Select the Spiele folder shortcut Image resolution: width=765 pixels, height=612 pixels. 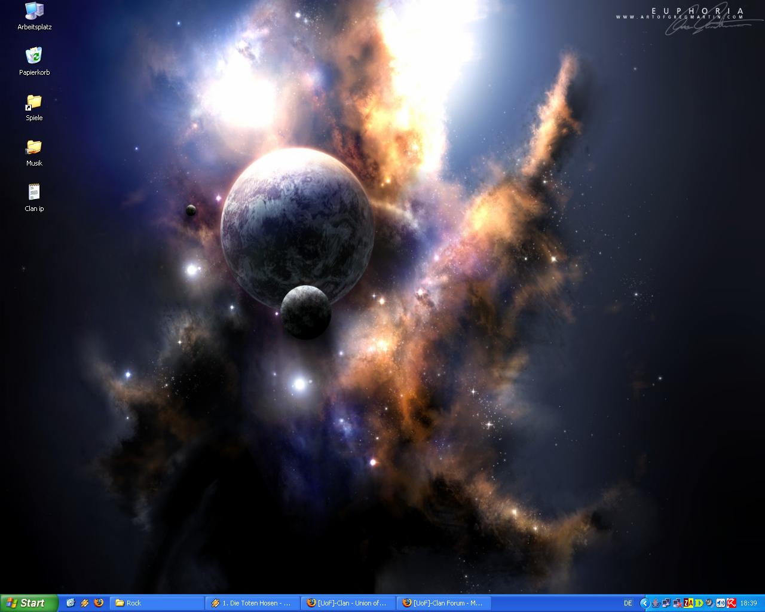point(34,102)
